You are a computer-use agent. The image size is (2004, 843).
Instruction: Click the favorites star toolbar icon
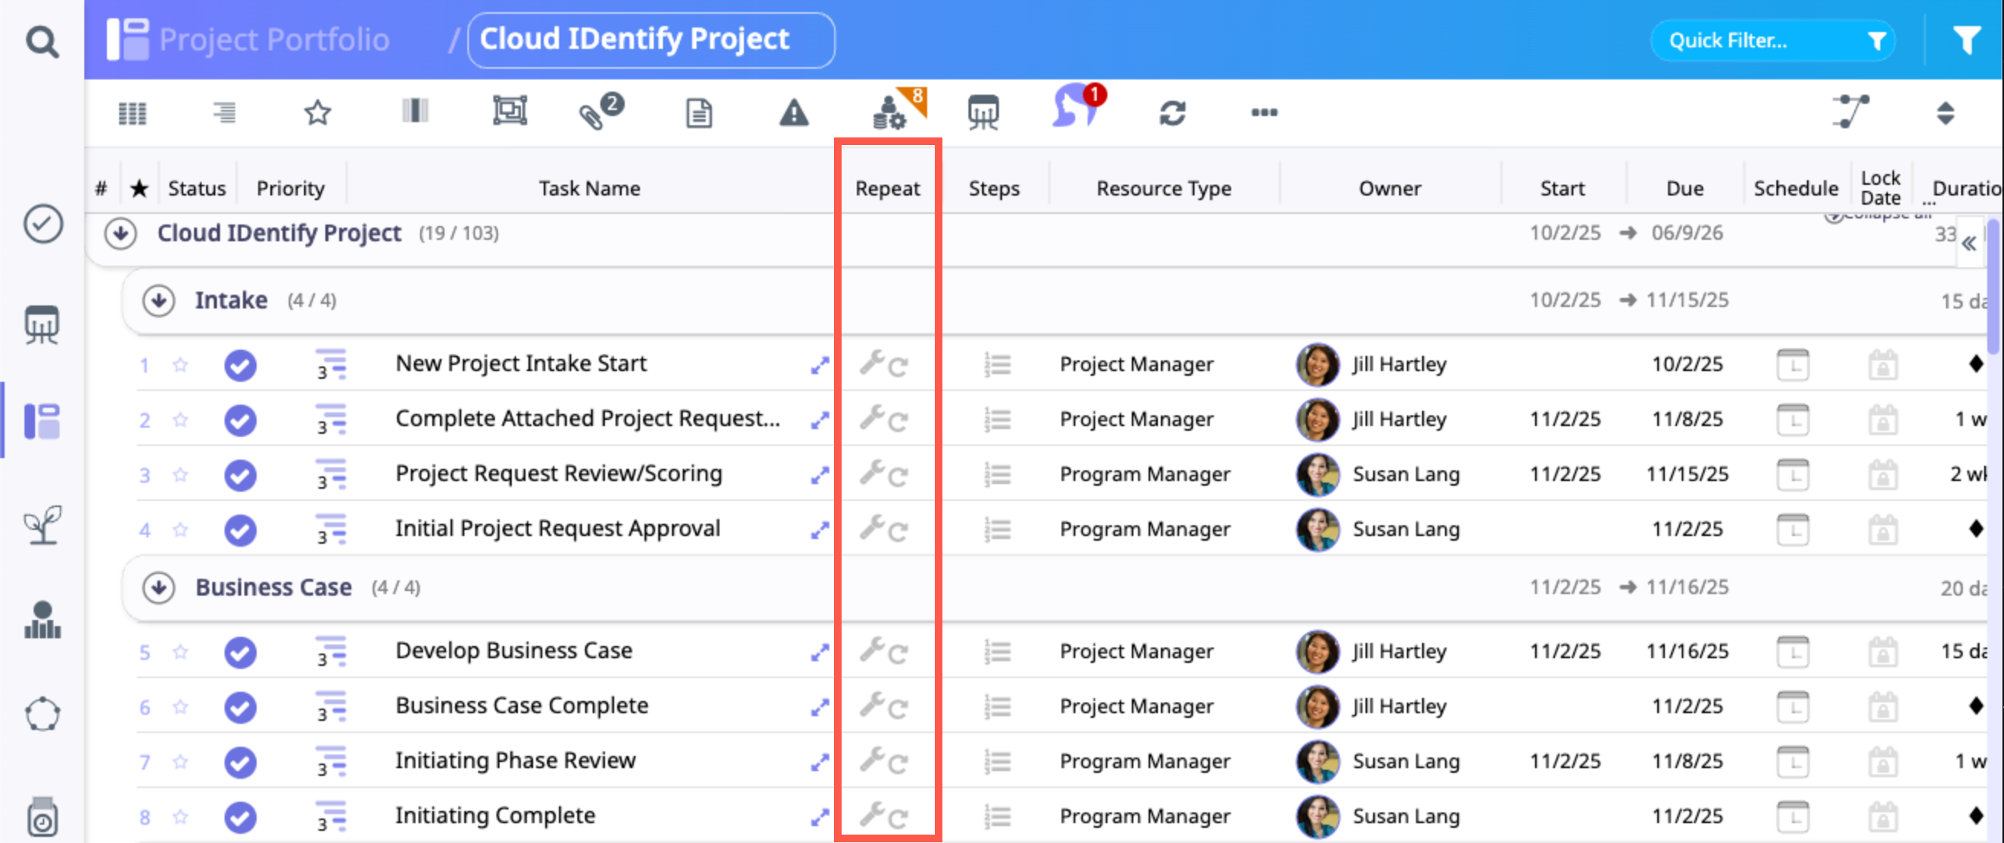coord(317,114)
